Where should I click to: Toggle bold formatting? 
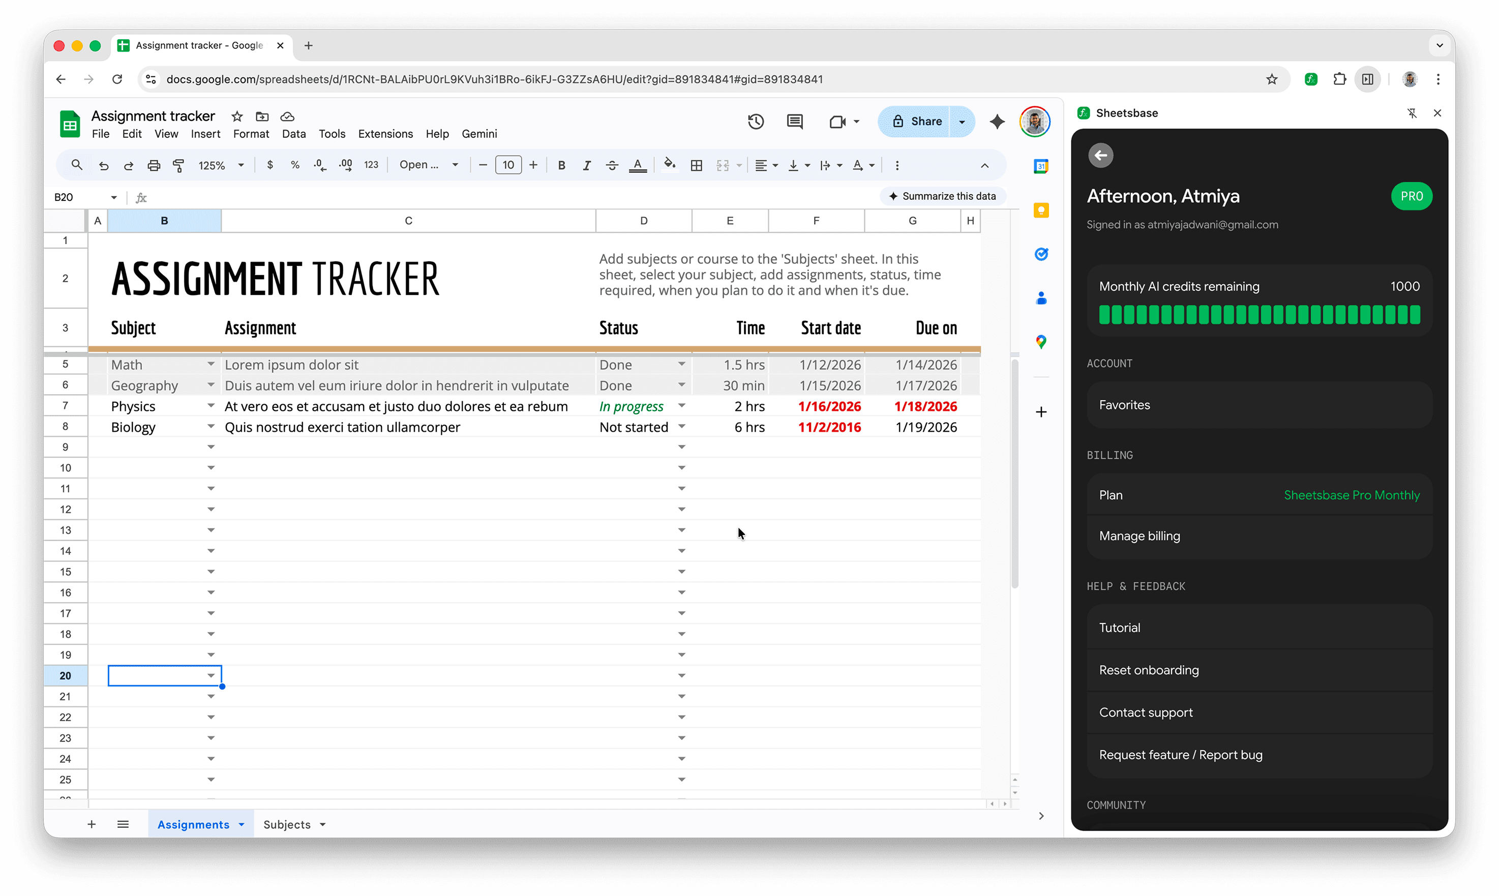click(561, 165)
